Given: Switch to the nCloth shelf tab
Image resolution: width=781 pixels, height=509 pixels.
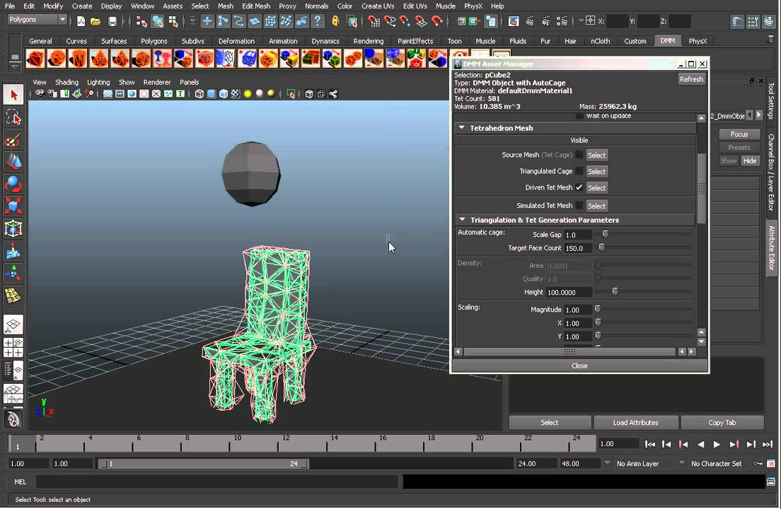Looking at the screenshot, I should (600, 41).
